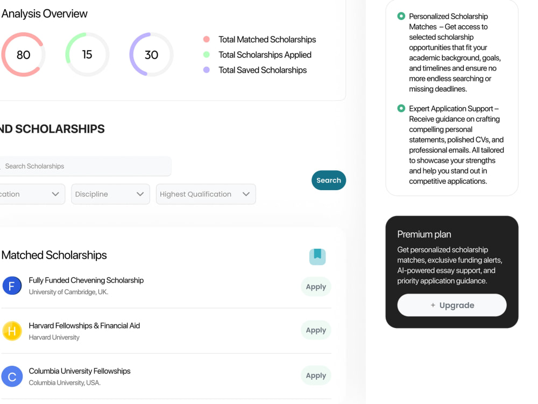Click the green legend dot for Scholarships Applied

point(206,54)
